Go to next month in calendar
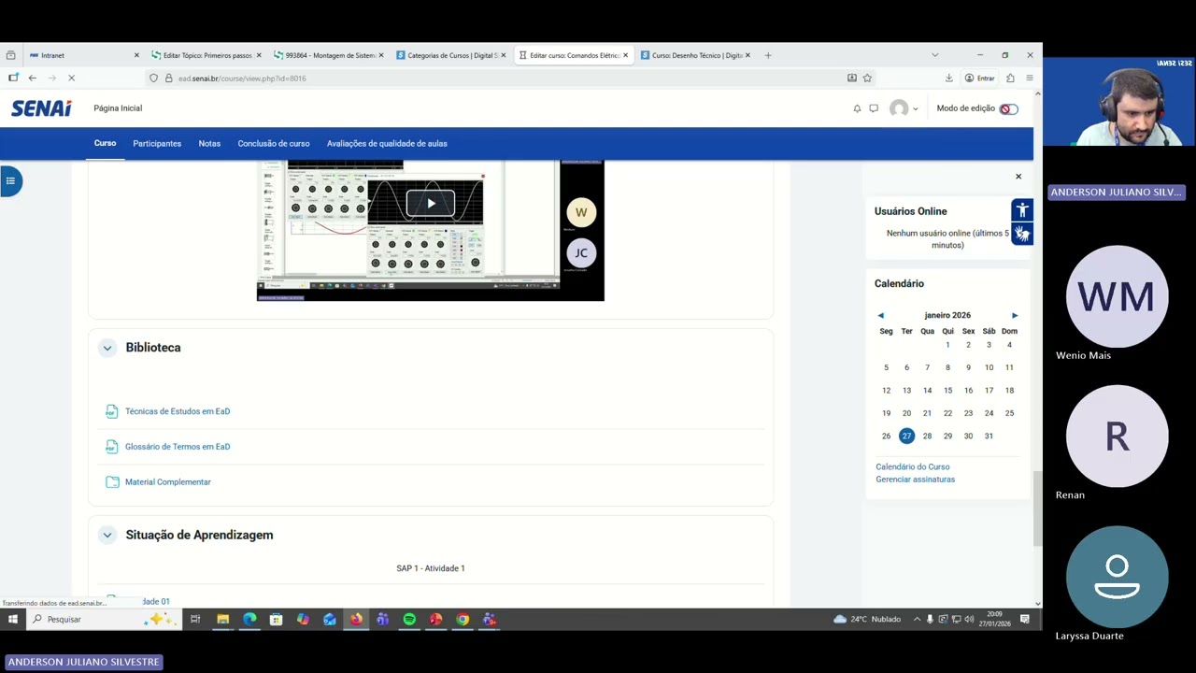 pos(1015,316)
